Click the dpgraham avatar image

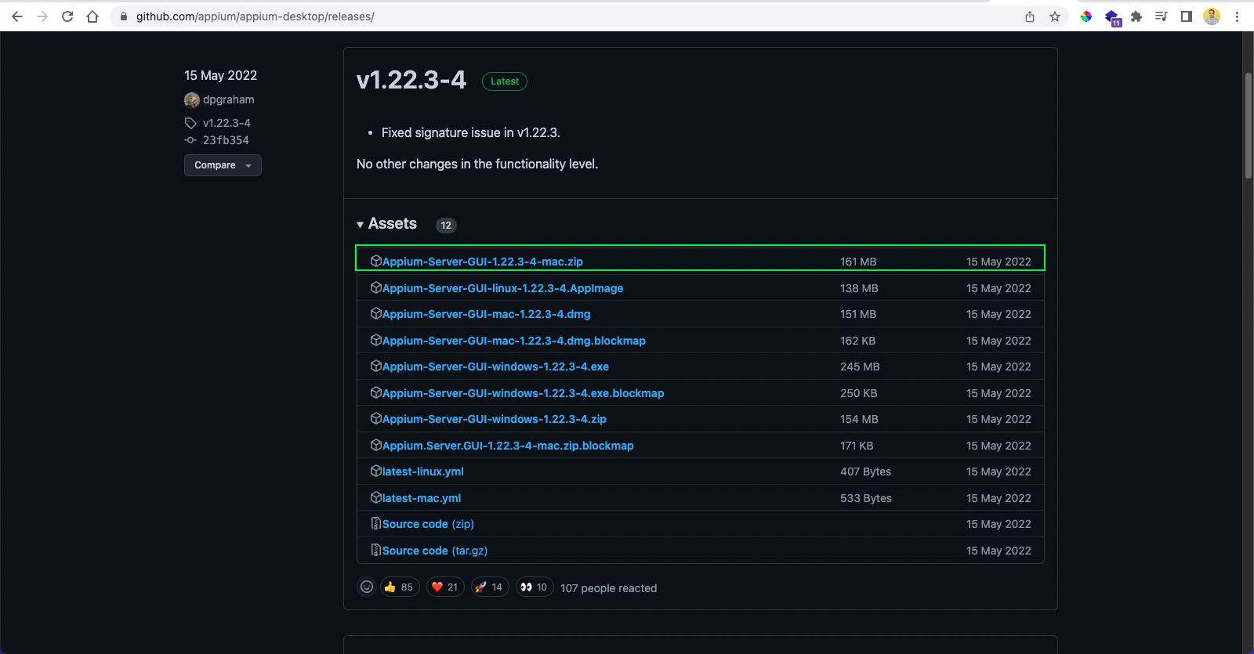pyautogui.click(x=192, y=99)
